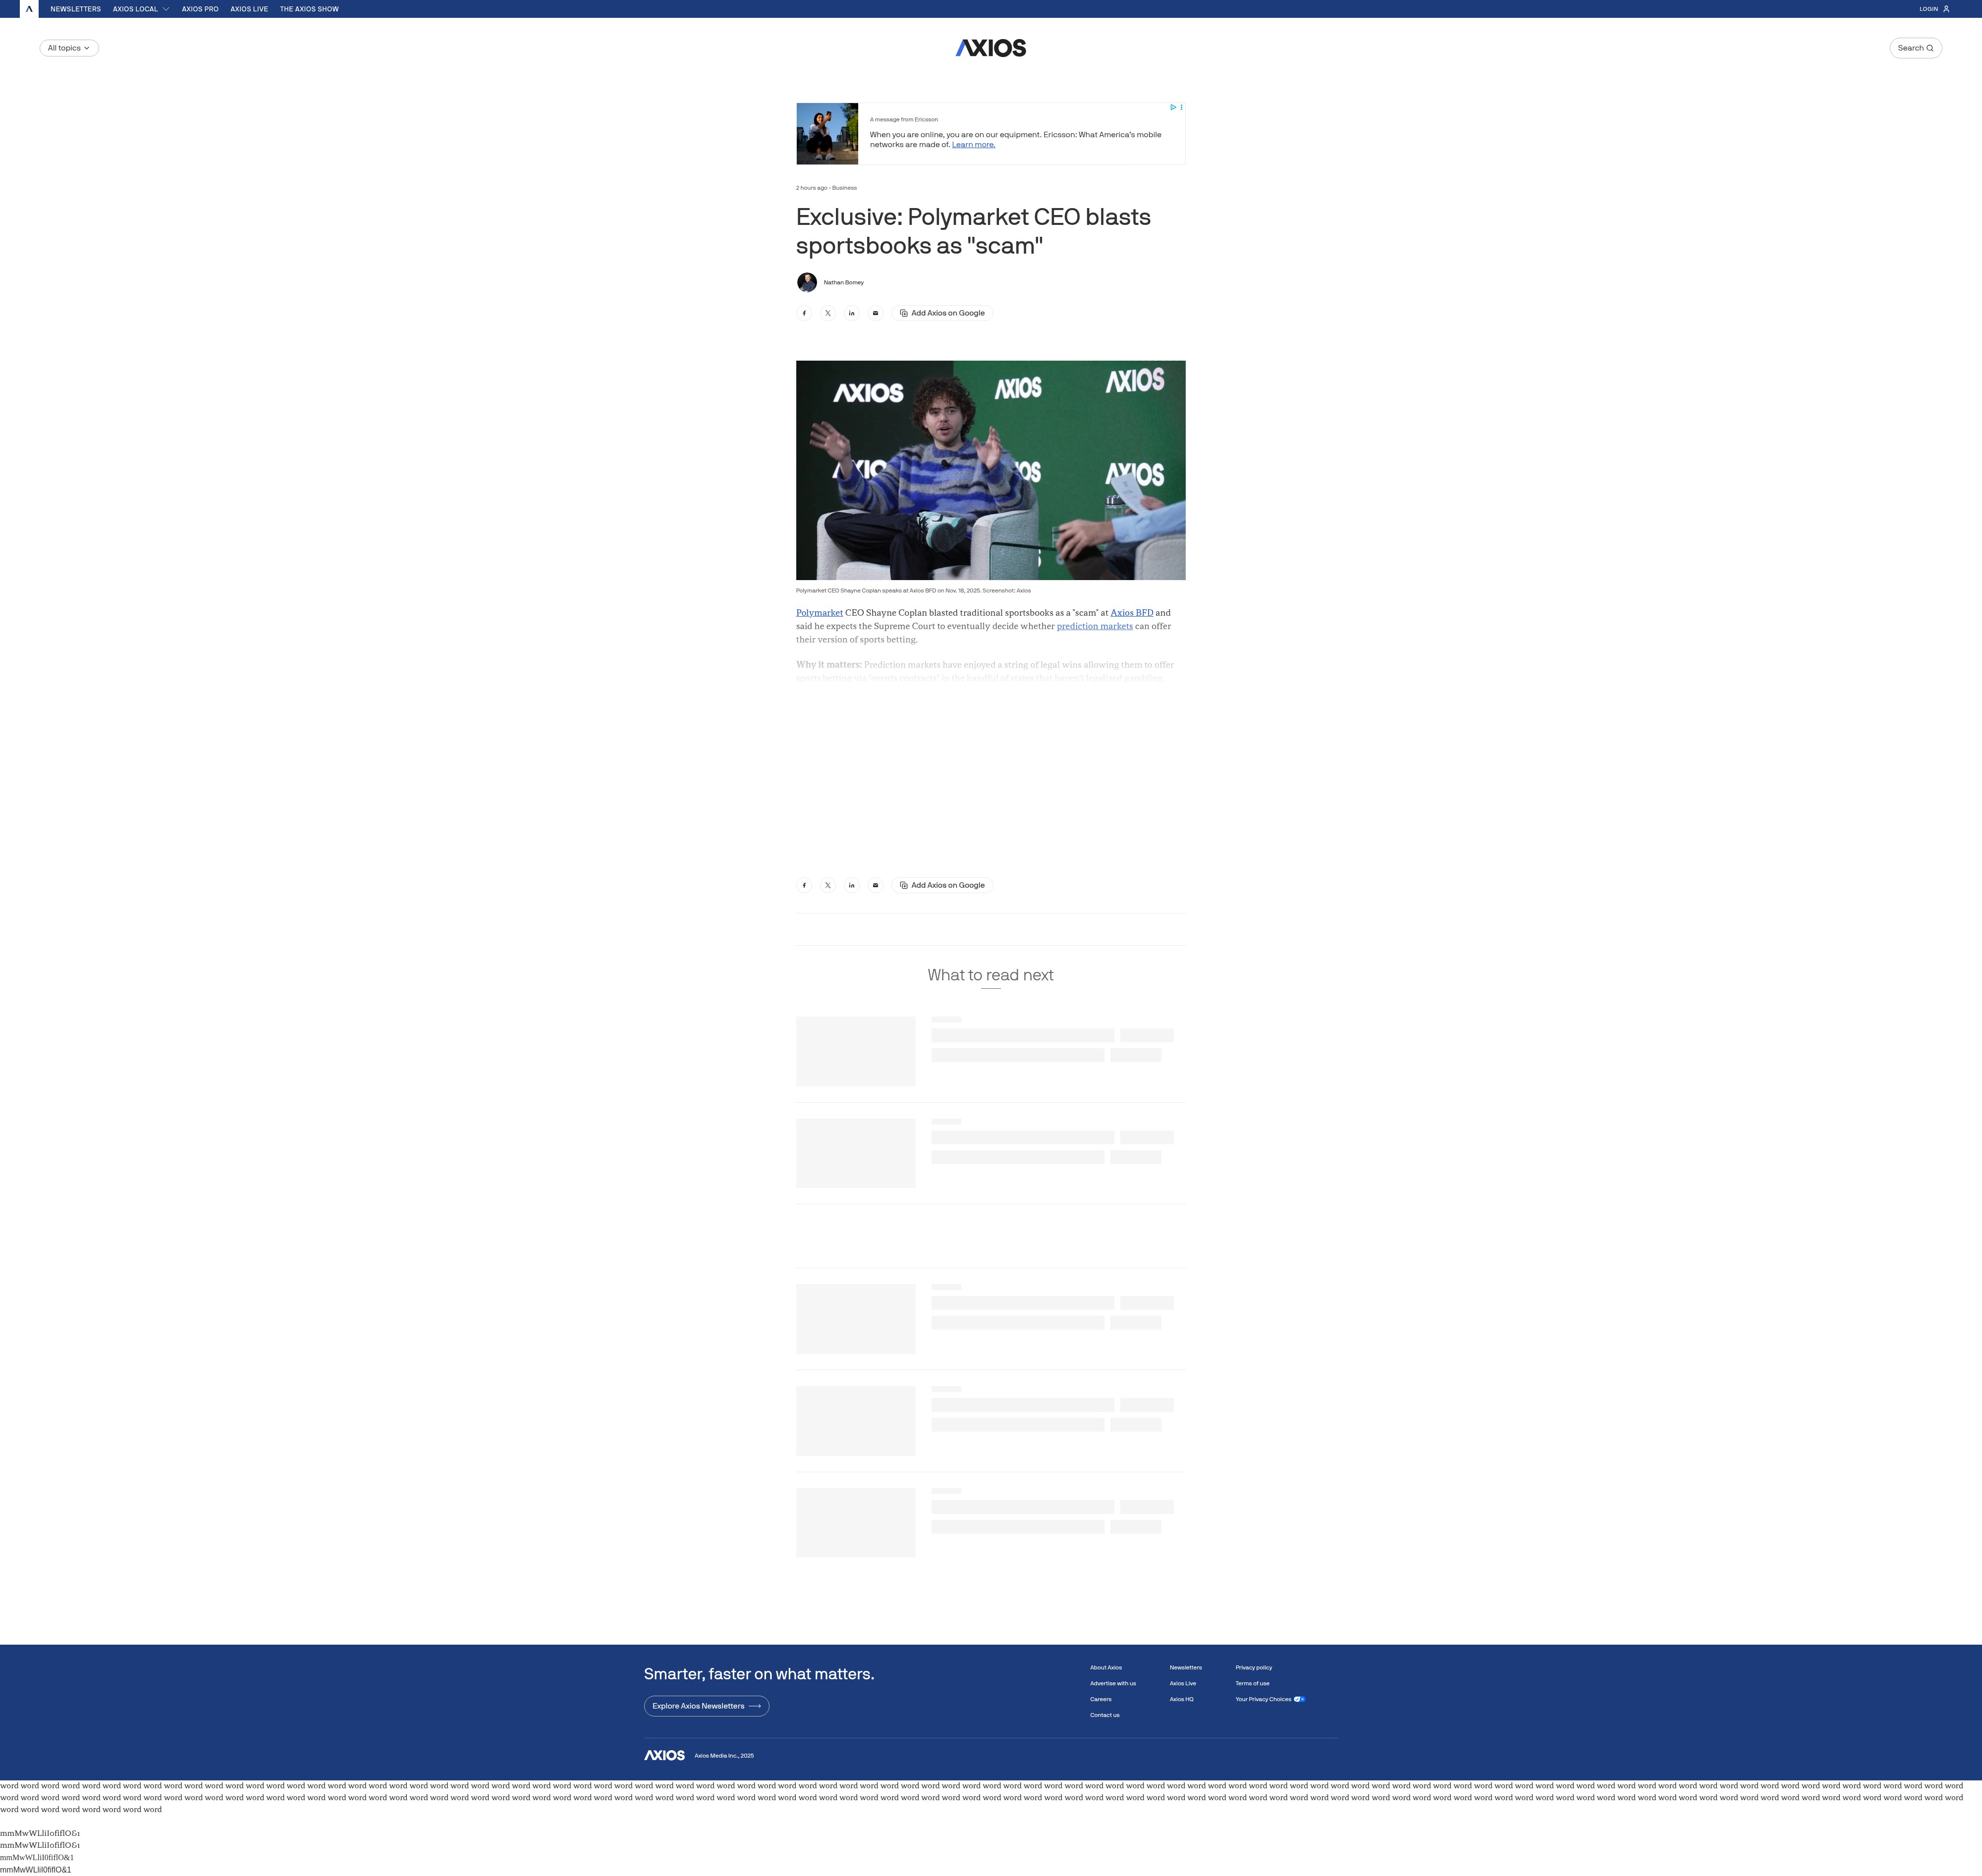
Task: Open Axios Live in top navigation
Action: pyautogui.click(x=249, y=9)
